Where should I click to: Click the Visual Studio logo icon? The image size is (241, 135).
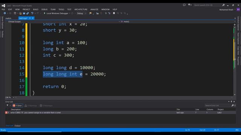(3, 6)
